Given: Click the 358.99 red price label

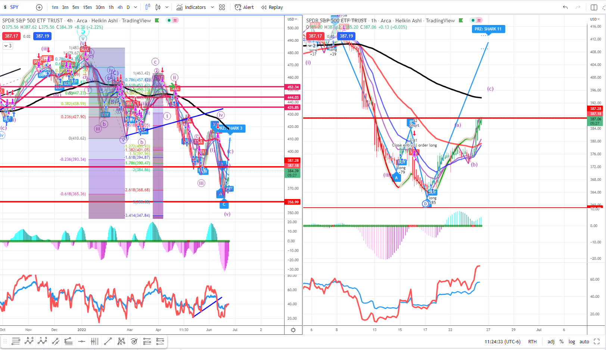Looking at the screenshot, I should (293, 202).
